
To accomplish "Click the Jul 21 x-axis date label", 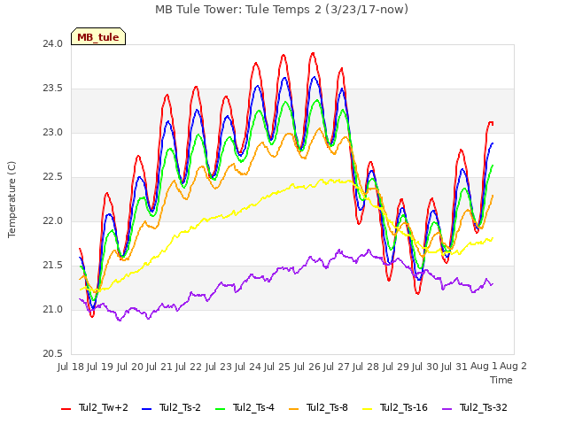I will click(x=159, y=367).
